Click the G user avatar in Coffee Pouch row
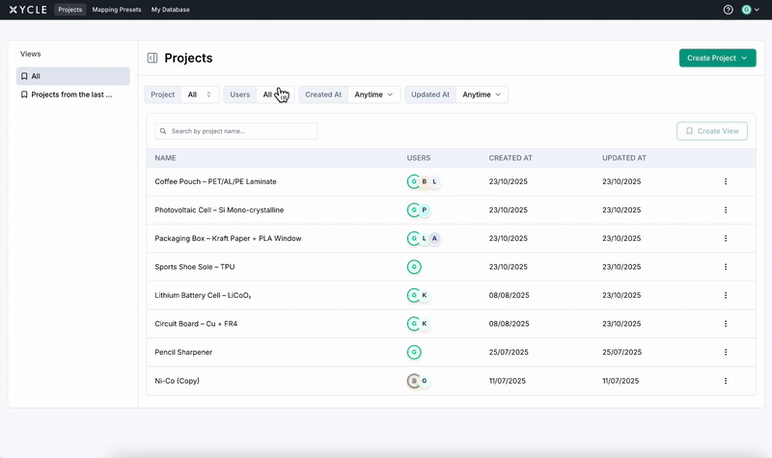This screenshot has height=458, width=772. tap(414, 181)
